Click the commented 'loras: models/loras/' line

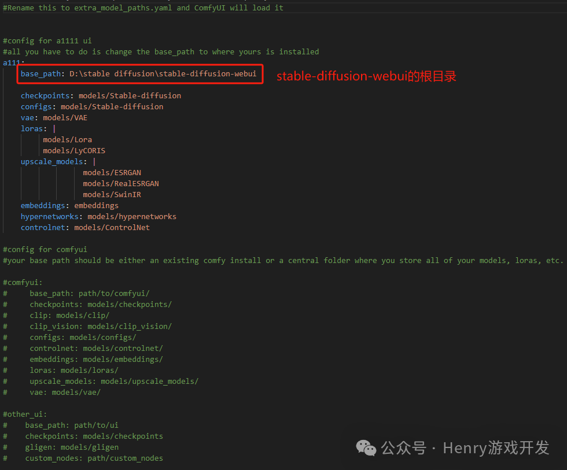tap(74, 371)
